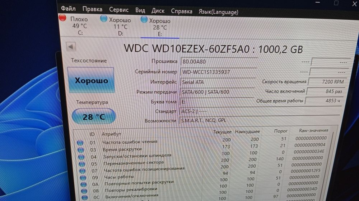Click the Хорошо health status button
The image size is (359, 201).
point(91,80)
